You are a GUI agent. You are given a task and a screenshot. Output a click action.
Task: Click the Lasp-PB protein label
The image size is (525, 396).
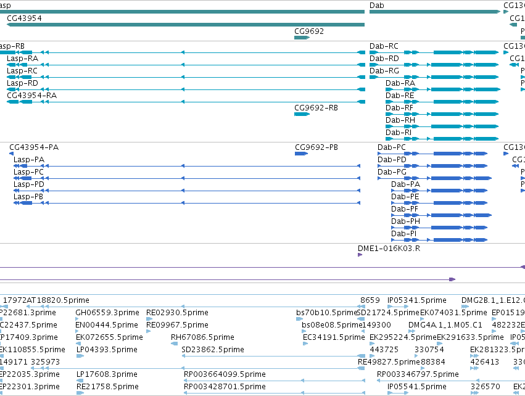click(x=28, y=197)
